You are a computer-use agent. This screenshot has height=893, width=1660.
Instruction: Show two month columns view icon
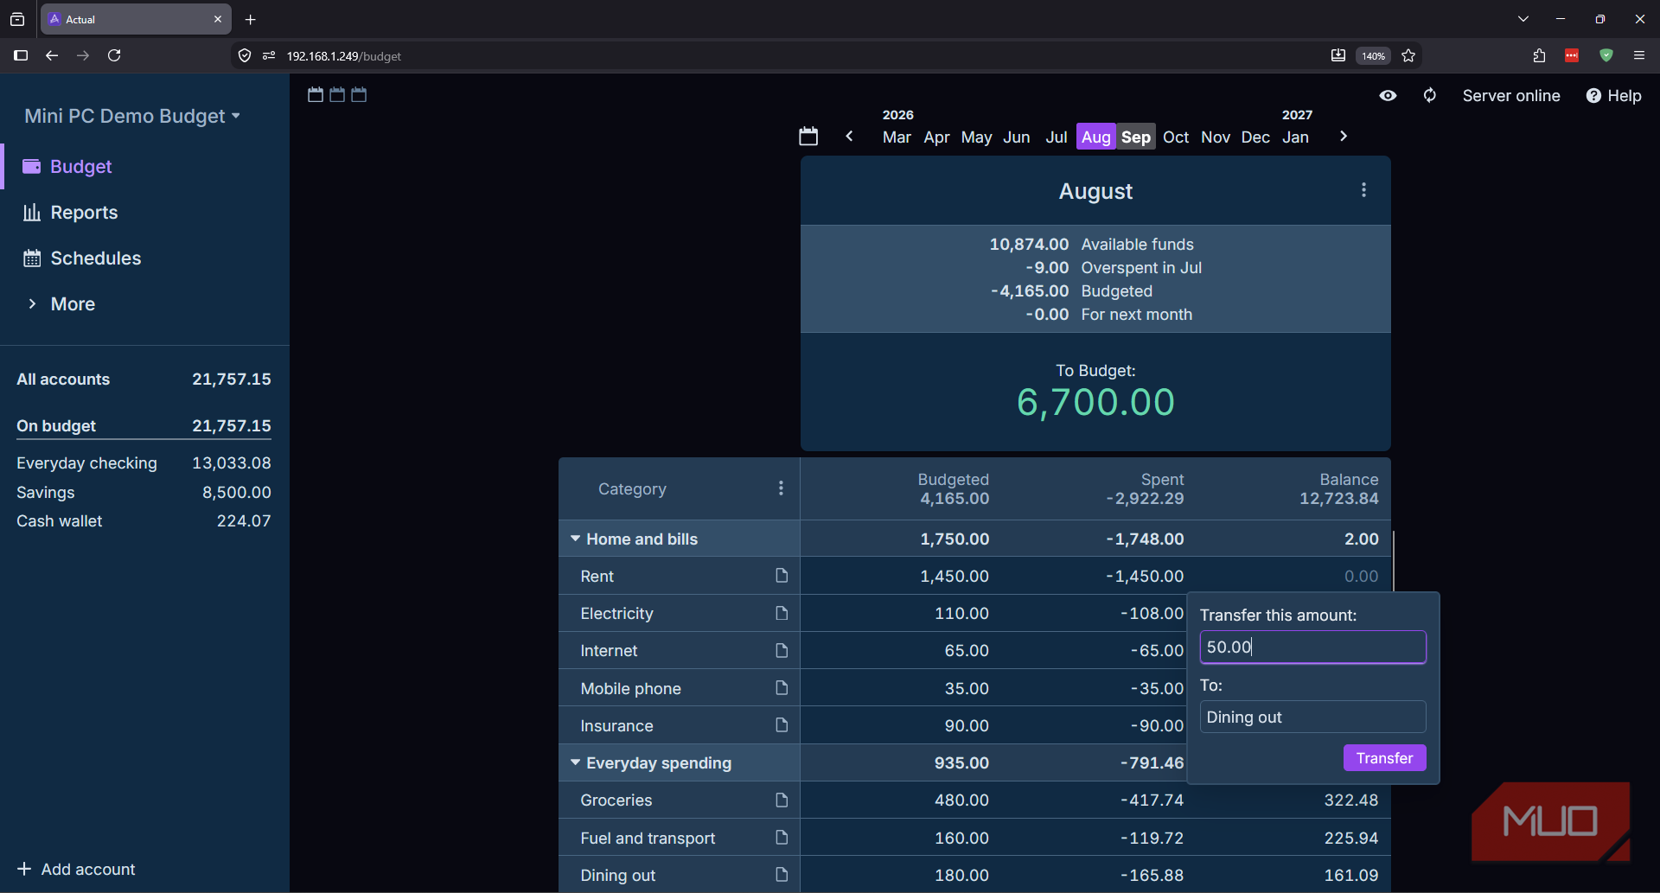pos(337,95)
